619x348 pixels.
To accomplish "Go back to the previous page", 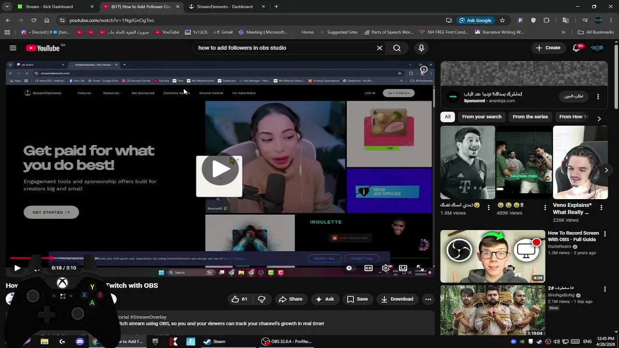I will click(8, 20).
